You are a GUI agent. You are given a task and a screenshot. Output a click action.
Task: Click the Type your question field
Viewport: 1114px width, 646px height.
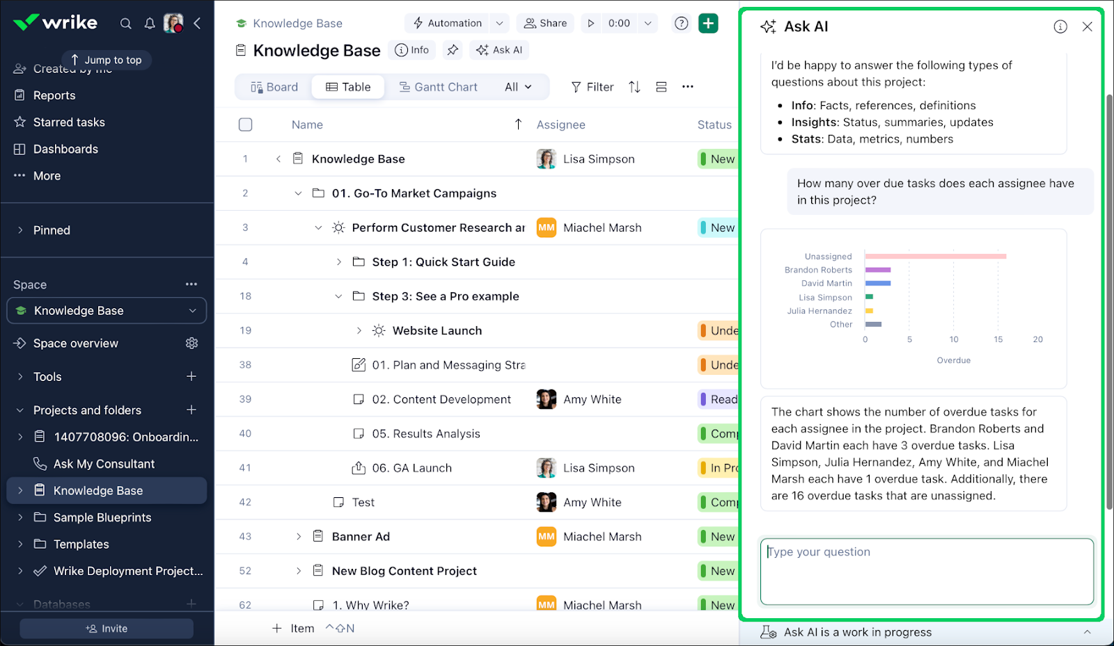point(927,572)
